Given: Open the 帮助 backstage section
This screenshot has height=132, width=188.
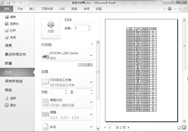Looking at the screenshot, I should click(9, 90).
